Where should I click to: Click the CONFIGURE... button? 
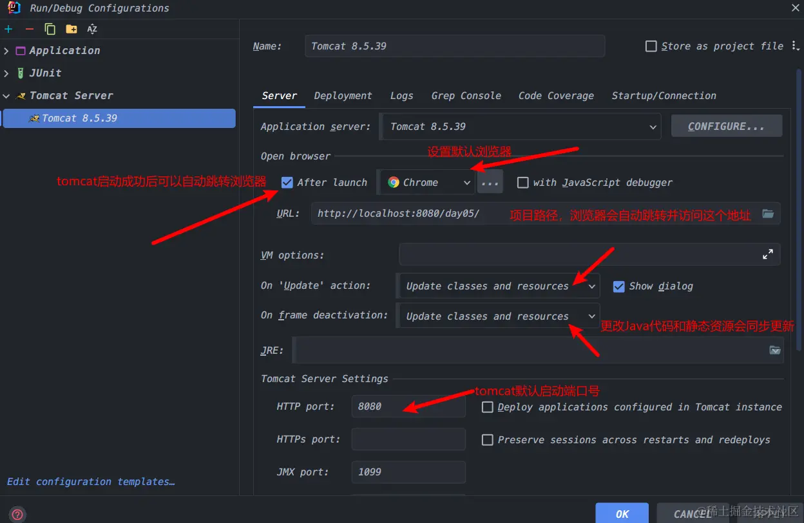(727, 126)
